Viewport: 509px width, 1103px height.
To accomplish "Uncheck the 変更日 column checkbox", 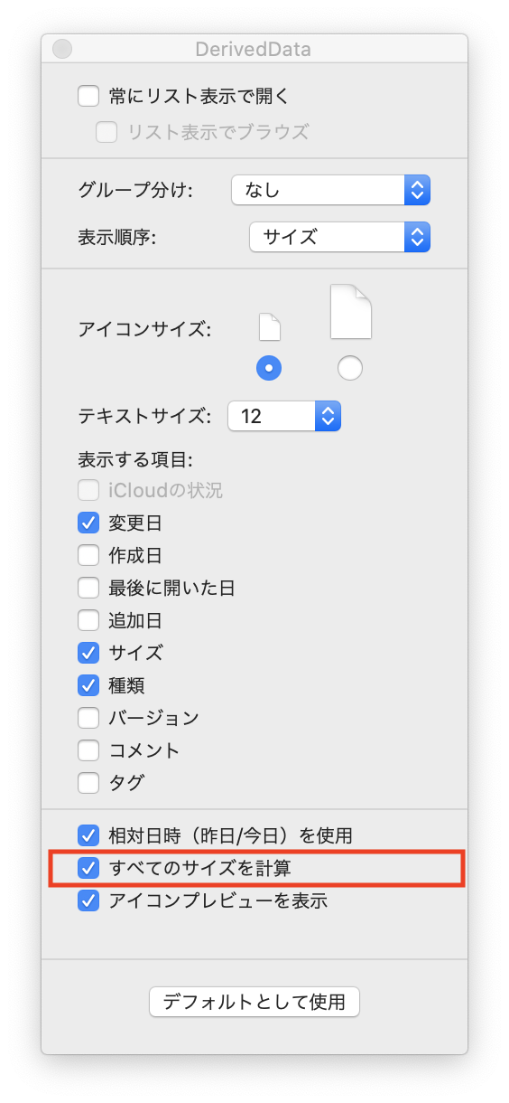I will point(88,523).
